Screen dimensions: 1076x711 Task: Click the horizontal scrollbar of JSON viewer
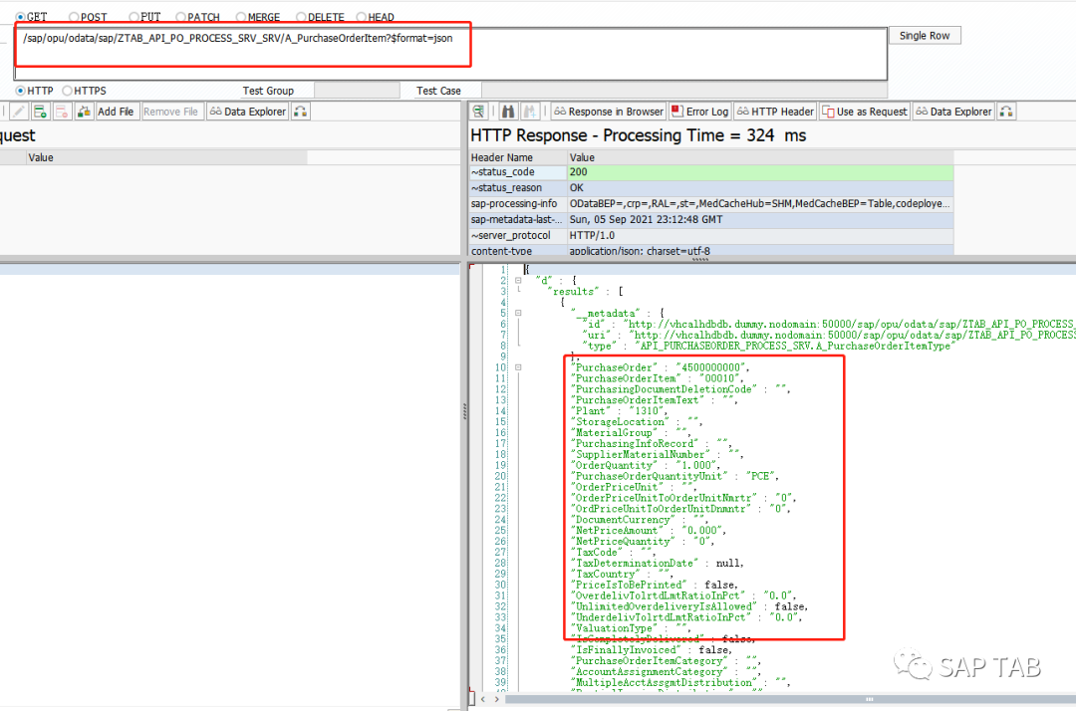tap(789, 699)
